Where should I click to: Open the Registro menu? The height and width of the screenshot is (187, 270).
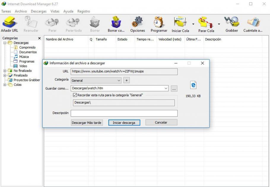84,11
